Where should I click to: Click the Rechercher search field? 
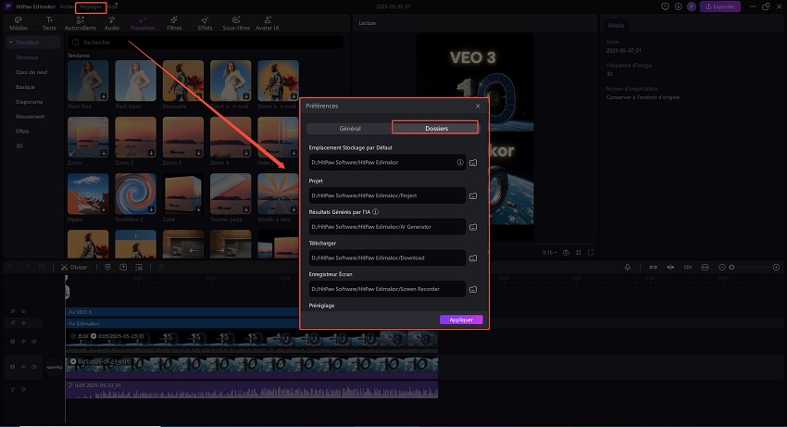tap(206, 43)
